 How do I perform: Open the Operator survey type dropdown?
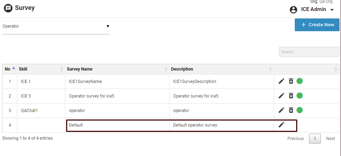click(56, 26)
